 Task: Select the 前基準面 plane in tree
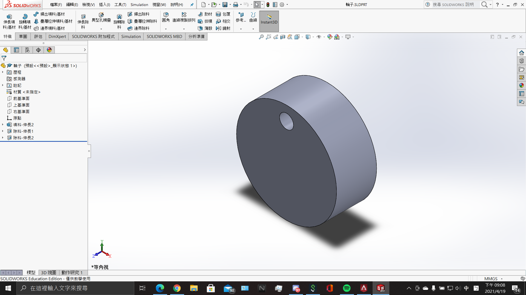[21, 98]
